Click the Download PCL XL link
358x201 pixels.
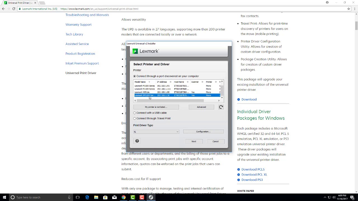tap(254, 174)
